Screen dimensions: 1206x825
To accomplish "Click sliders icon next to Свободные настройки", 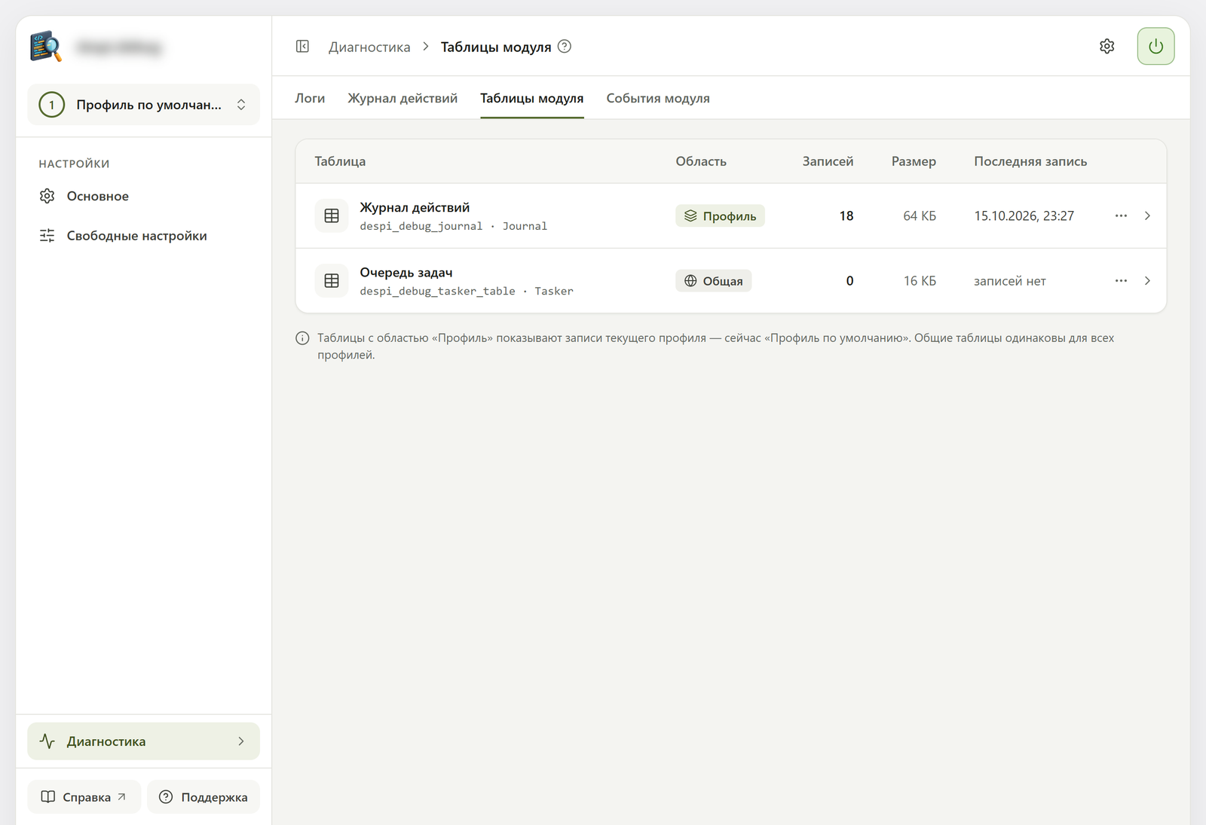I will [47, 236].
